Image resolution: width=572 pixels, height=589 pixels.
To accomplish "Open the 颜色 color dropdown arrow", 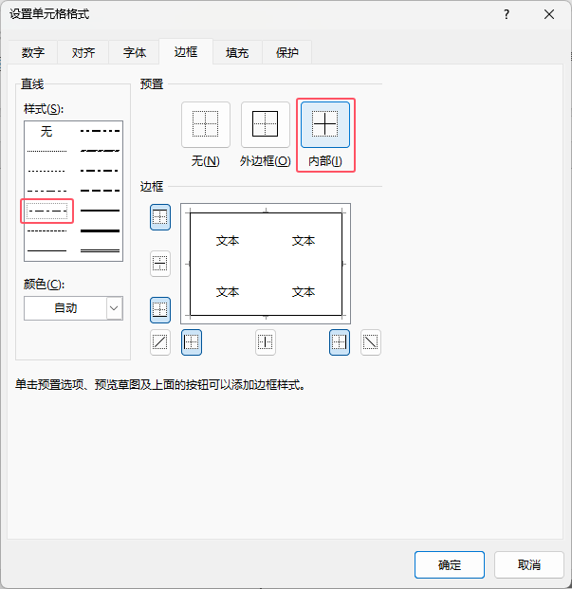I will point(114,308).
